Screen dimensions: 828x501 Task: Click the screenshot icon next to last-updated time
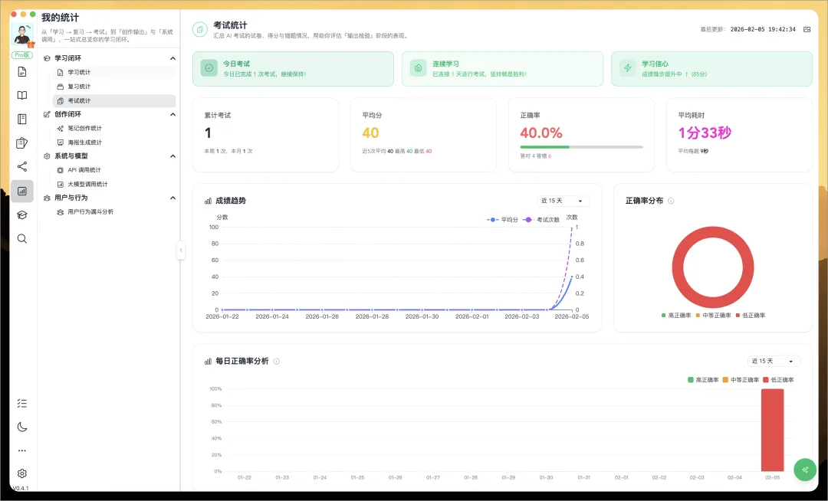(806, 29)
